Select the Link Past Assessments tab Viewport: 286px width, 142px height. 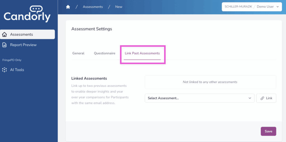pyautogui.click(x=142, y=53)
